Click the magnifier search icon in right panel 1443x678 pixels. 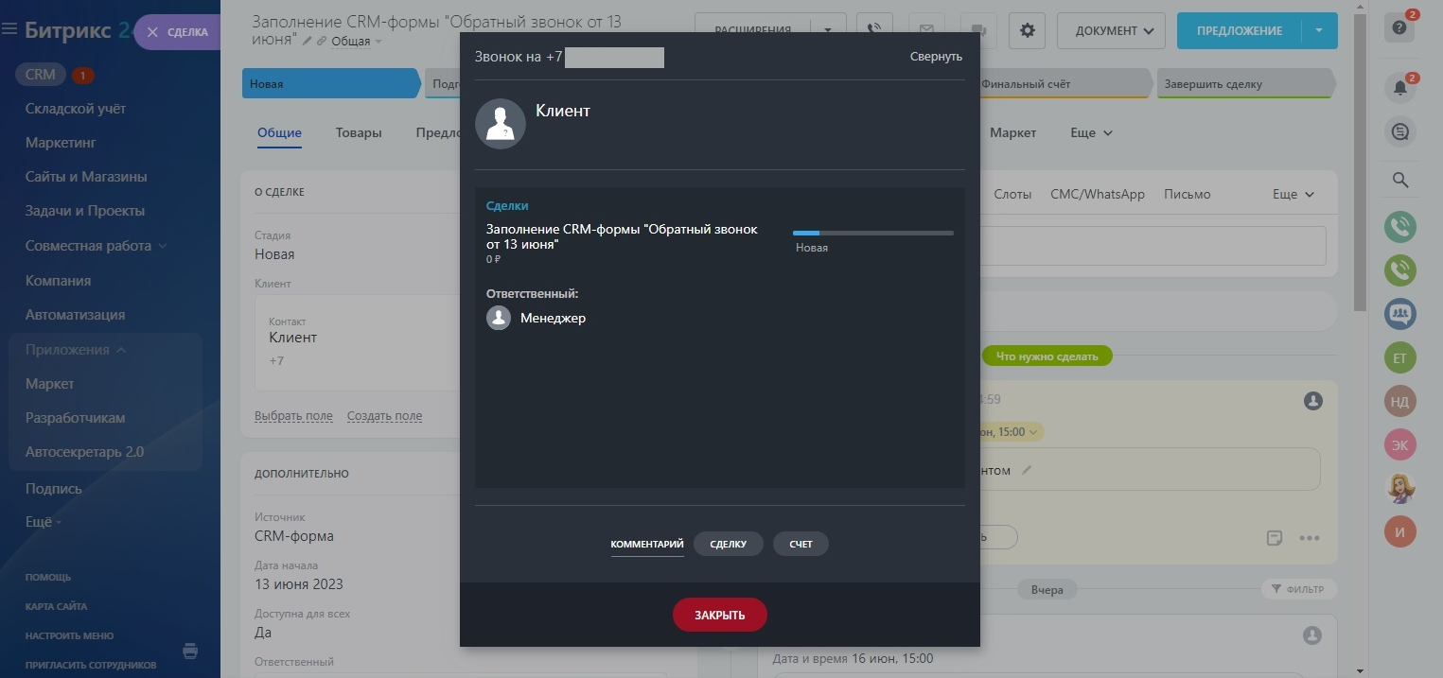coord(1400,180)
